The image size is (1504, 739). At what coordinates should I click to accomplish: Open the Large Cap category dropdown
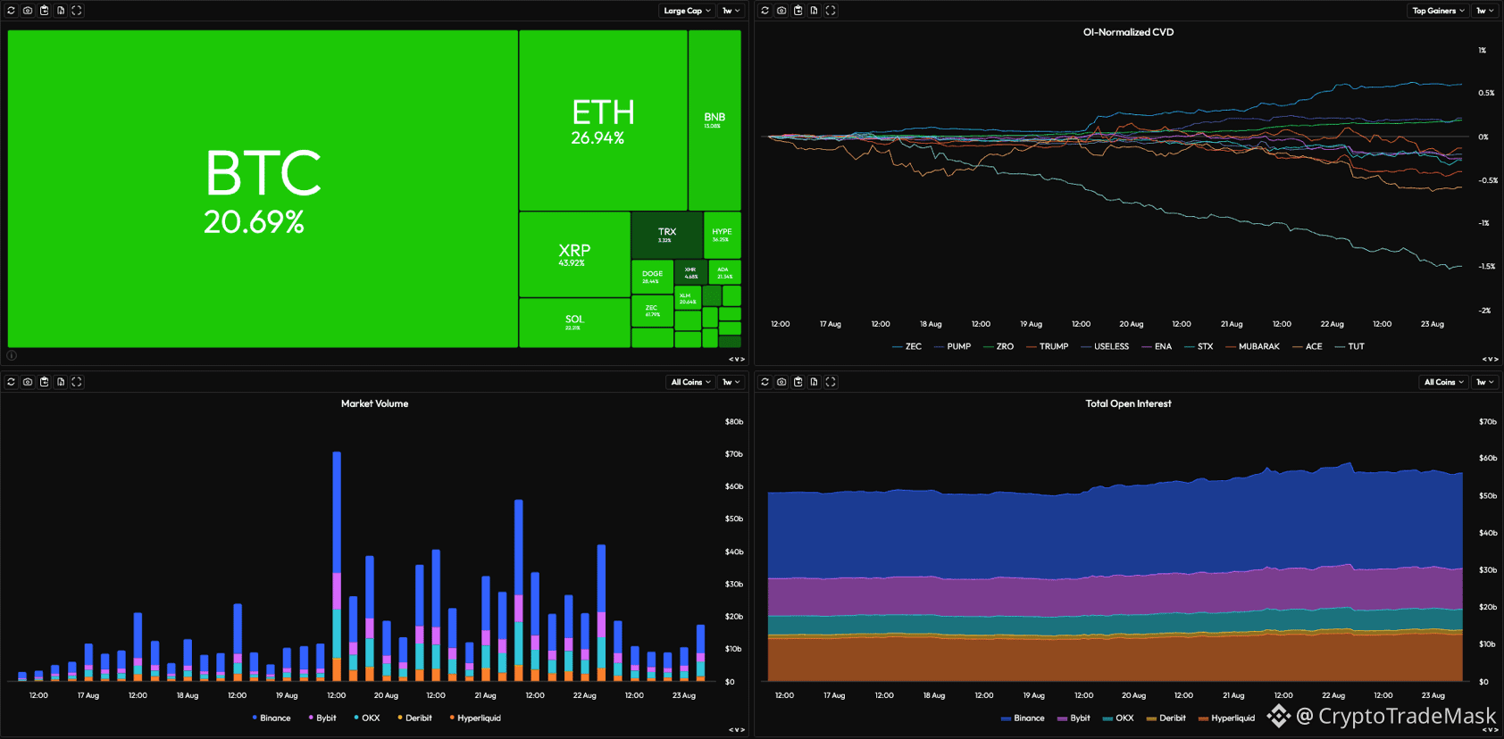coord(687,11)
